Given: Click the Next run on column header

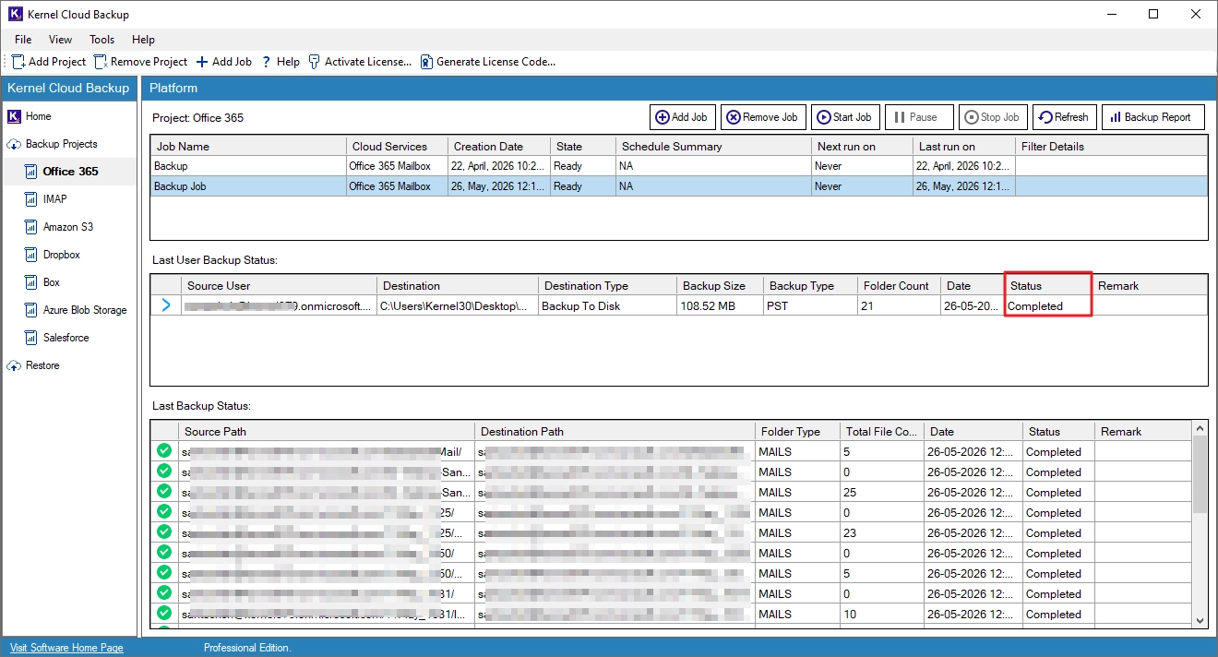Looking at the screenshot, I should [862, 146].
